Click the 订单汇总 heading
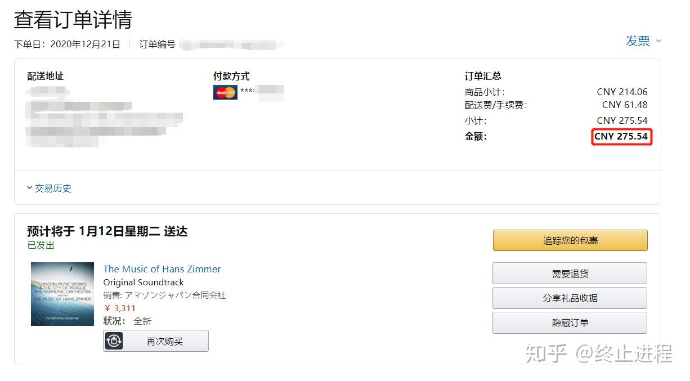Viewport: 690px width, 381px height. coord(483,76)
